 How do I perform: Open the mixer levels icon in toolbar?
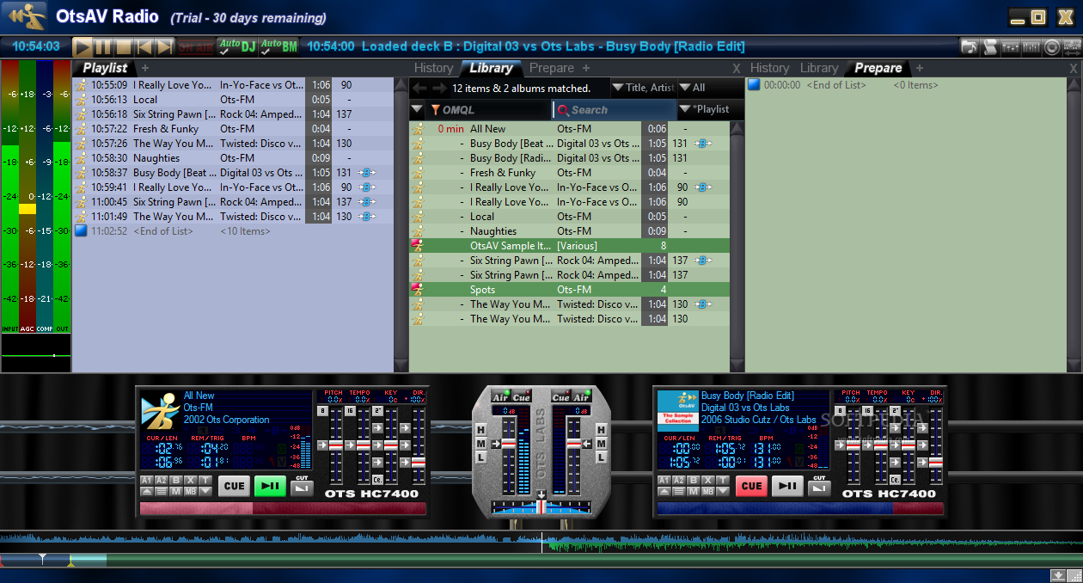1031,47
